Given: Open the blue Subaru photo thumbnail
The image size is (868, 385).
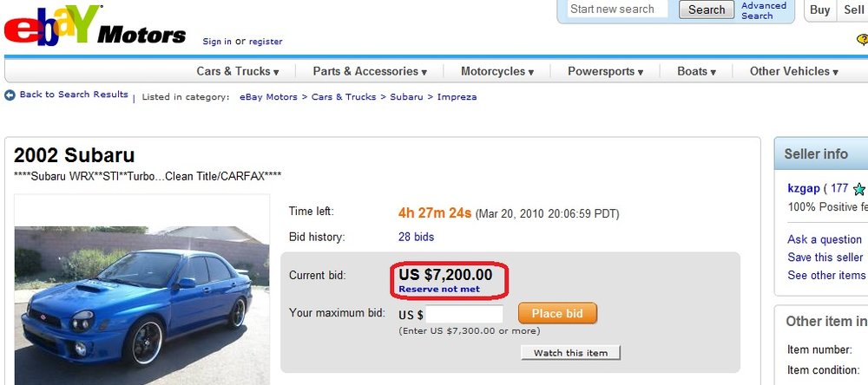Looking at the screenshot, I should 141,290.
